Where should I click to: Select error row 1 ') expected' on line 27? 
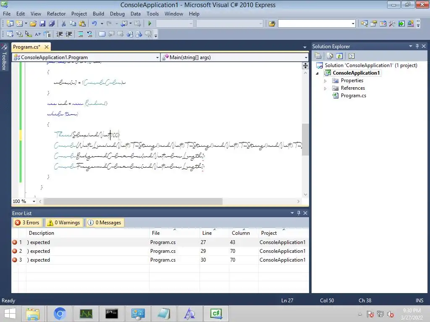[160, 242]
